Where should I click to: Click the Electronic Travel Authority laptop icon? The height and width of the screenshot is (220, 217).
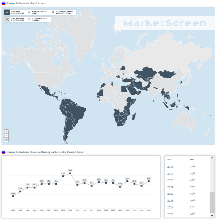click(53, 12)
